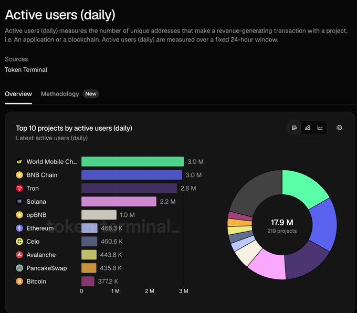This screenshot has height=313, width=357.
Task: Select dark purple Tron bar
Action: (129, 188)
